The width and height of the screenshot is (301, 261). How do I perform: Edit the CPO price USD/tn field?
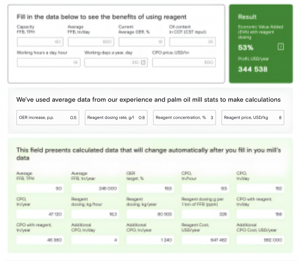pyautogui.click(x=184, y=63)
